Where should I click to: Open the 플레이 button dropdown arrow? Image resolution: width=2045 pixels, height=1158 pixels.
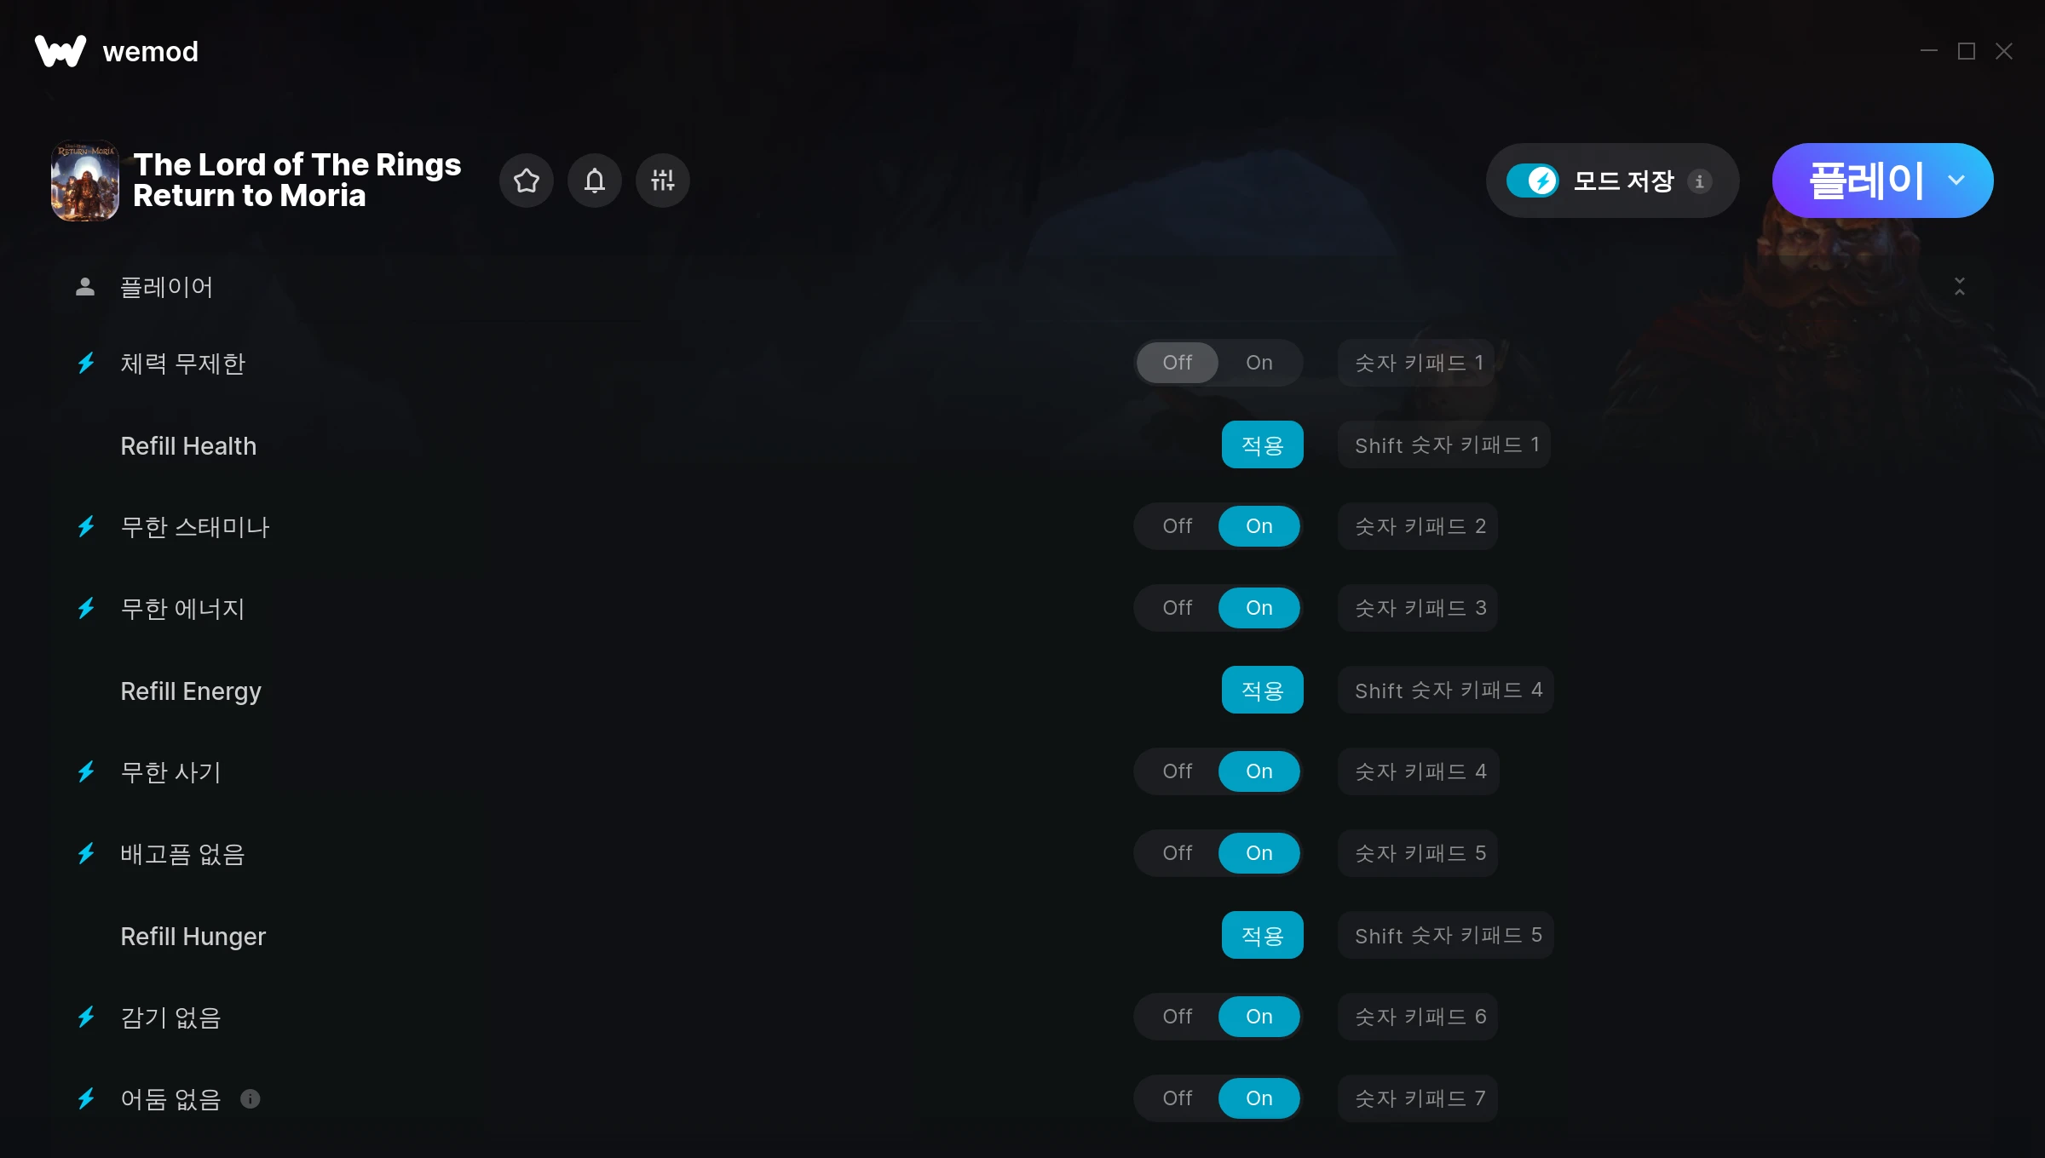pyautogui.click(x=1956, y=181)
